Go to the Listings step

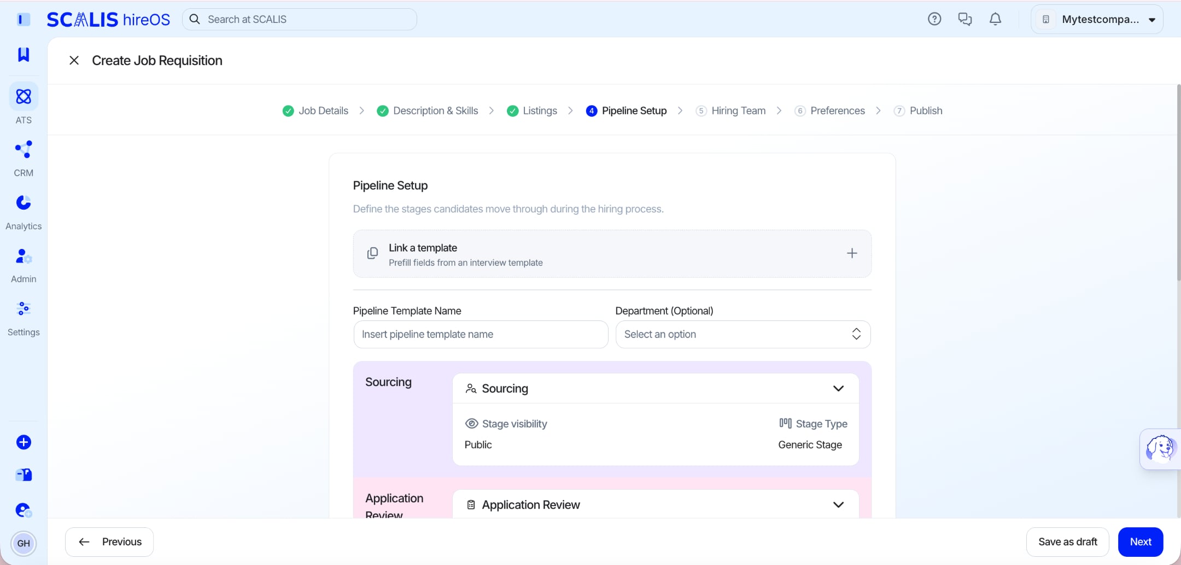532,111
